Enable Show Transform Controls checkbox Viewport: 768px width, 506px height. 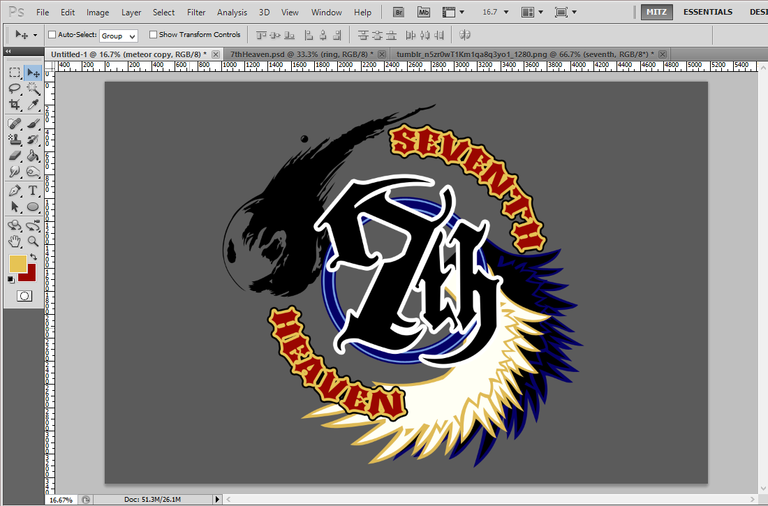point(153,34)
